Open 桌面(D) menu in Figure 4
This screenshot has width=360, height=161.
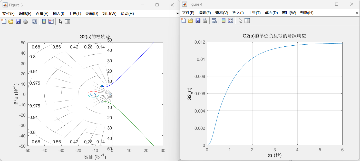[x=271, y=13]
